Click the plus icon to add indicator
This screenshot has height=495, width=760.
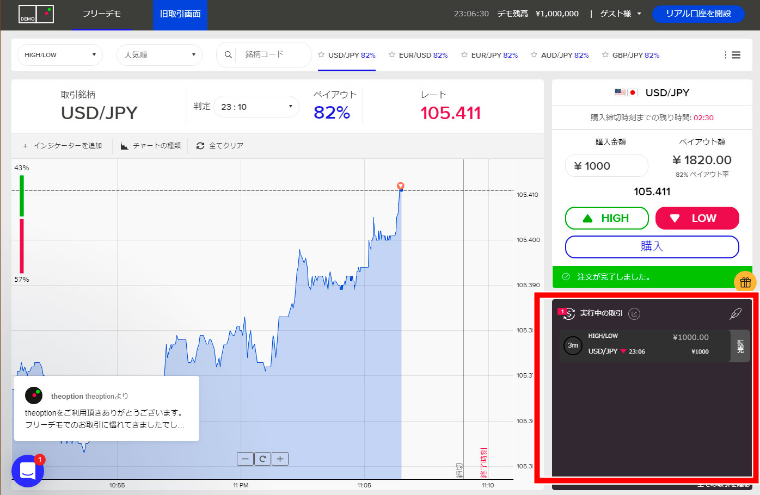coord(25,146)
